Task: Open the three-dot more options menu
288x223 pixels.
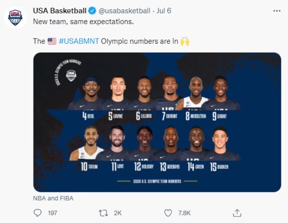Action: click(x=277, y=11)
